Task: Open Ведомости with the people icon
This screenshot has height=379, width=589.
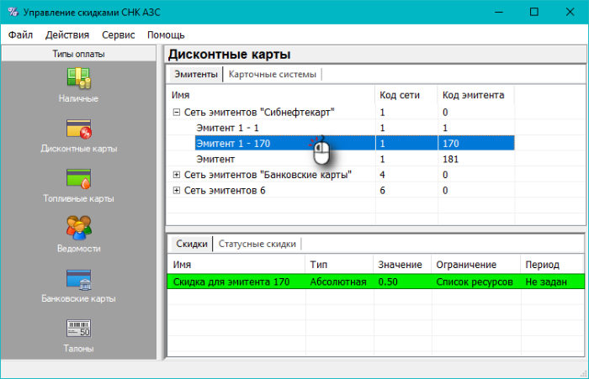Action: click(x=78, y=228)
